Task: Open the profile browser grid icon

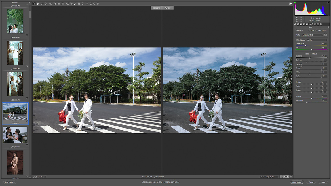Action: [x=326, y=35]
